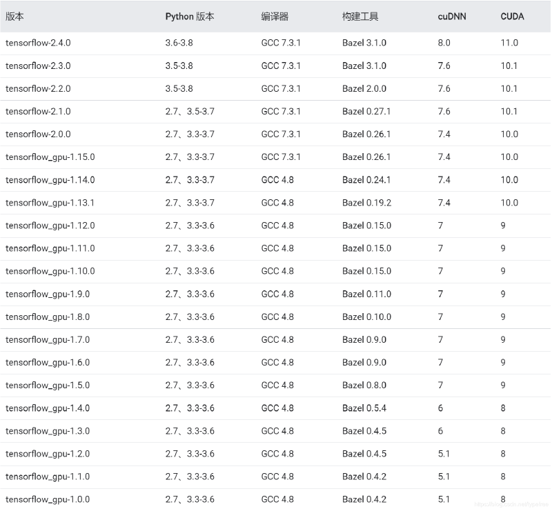Select the tensorflow_gpu-1.9.0 cell
This screenshot has width=552, height=511.
[48, 294]
